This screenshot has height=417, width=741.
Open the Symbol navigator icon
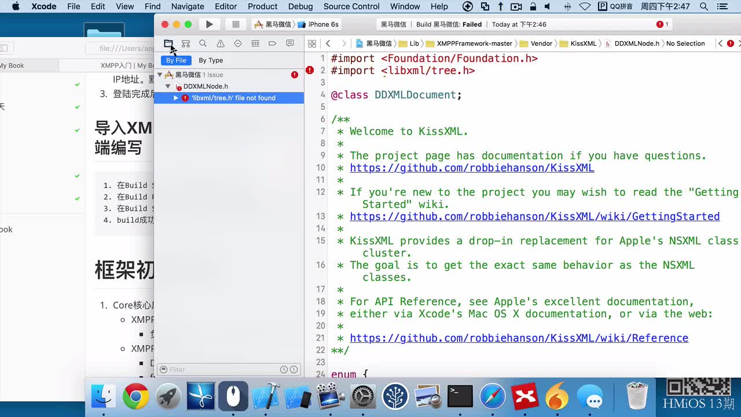pyautogui.click(x=186, y=43)
